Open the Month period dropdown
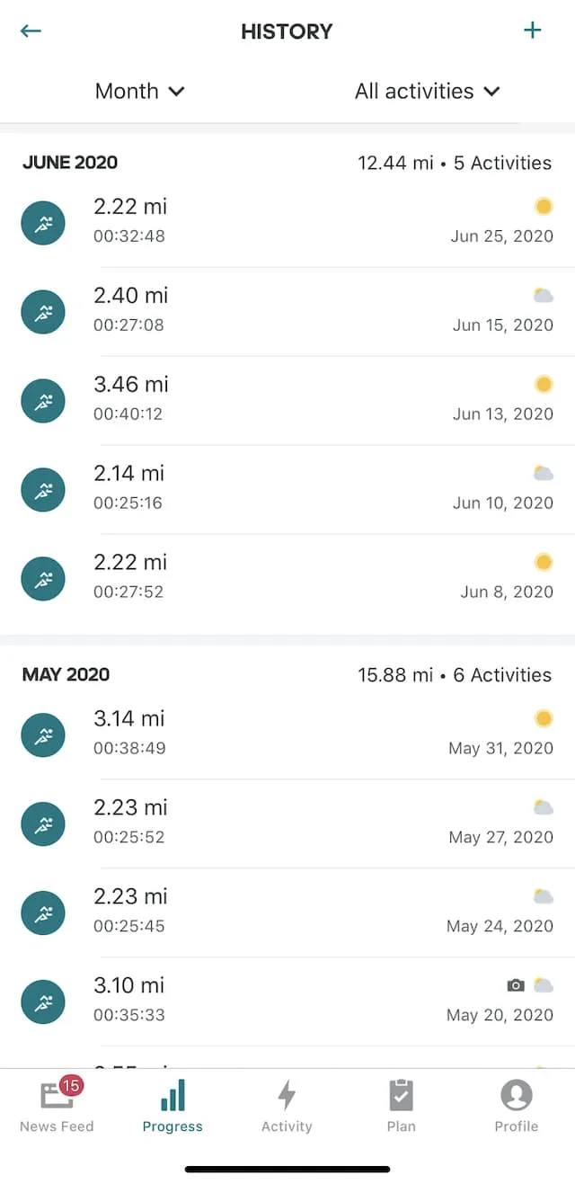575x1184 pixels. pyautogui.click(x=140, y=91)
